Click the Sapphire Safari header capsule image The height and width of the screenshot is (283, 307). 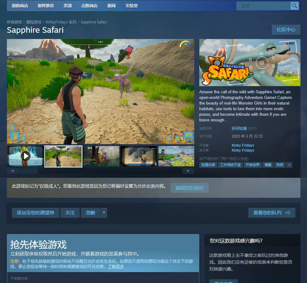point(250,63)
